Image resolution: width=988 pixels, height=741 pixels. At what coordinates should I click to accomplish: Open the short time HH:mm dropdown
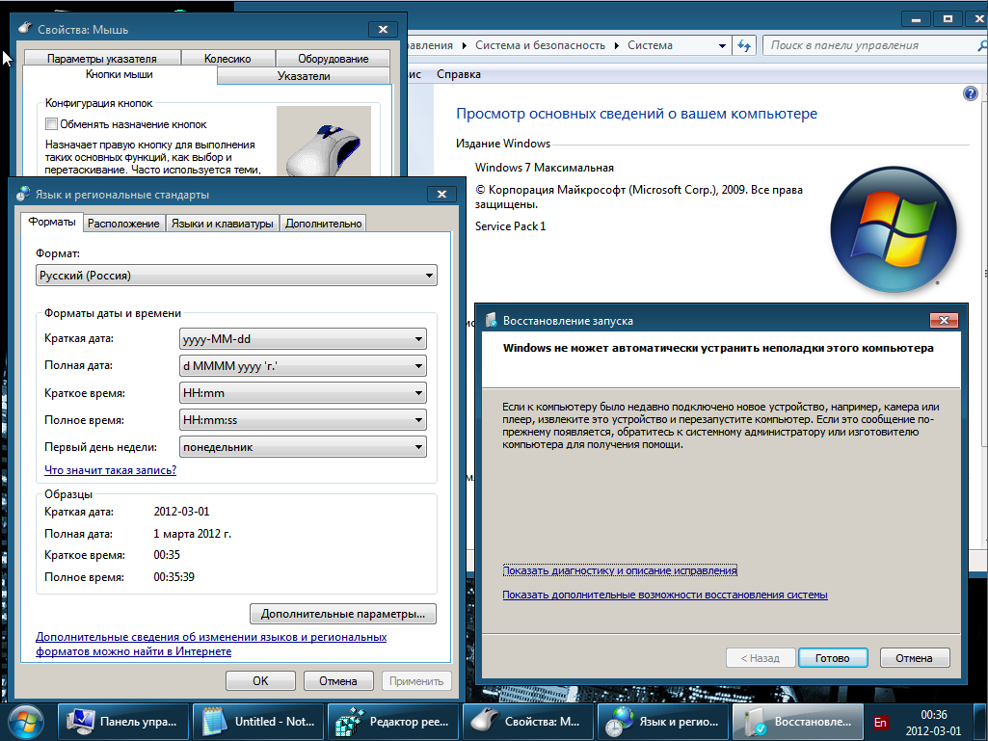[x=303, y=393]
